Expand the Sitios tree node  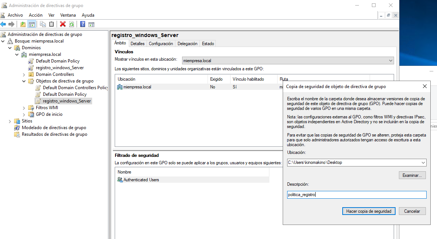[10, 121]
